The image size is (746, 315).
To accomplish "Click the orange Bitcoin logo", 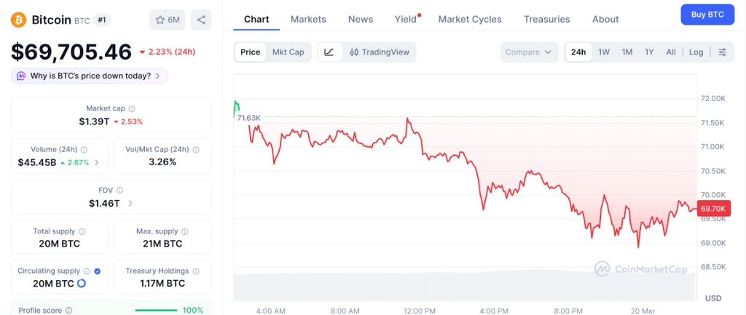I will [18, 20].
